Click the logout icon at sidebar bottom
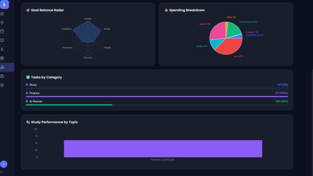The width and height of the screenshot is (313, 176). tap(2, 172)
